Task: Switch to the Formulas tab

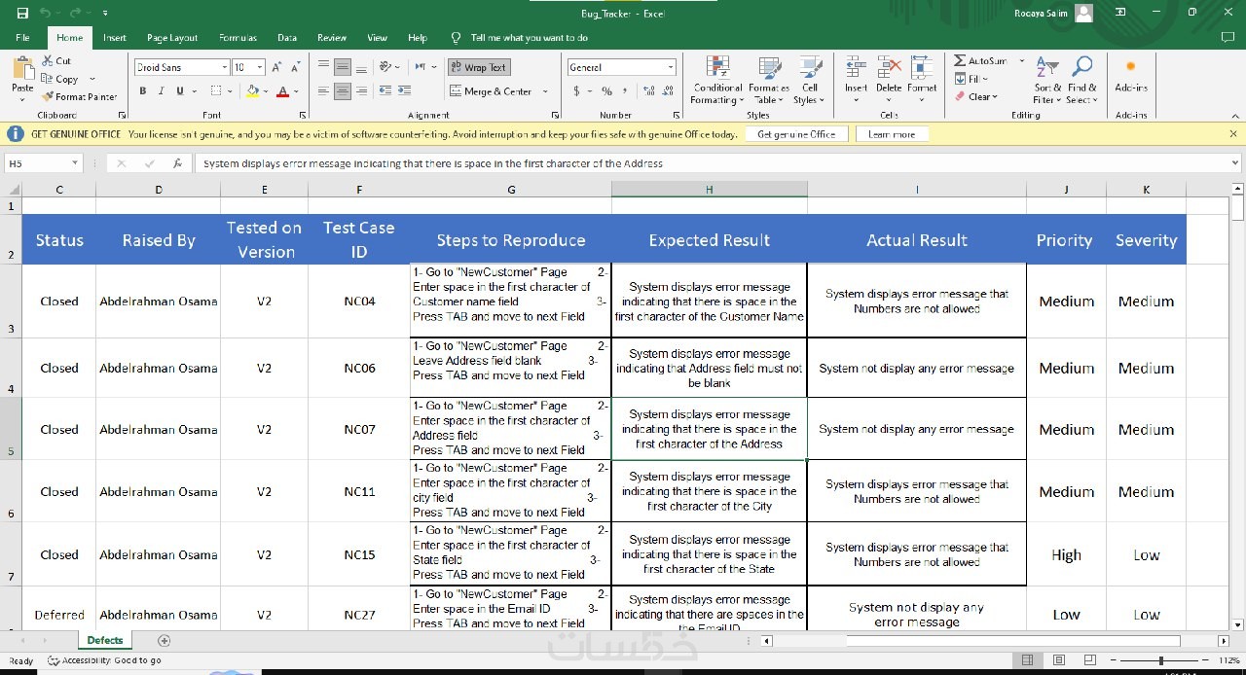Action: point(238,38)
